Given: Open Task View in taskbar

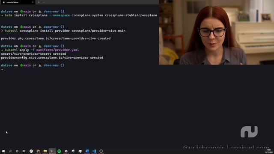Looking at the screenshot, I should pos(24,151).
